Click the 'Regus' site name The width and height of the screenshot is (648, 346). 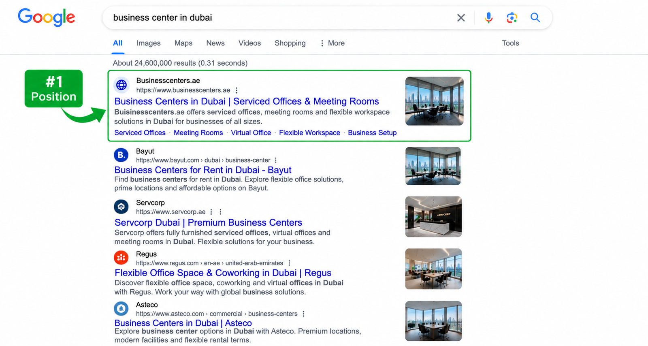[146, 254]
